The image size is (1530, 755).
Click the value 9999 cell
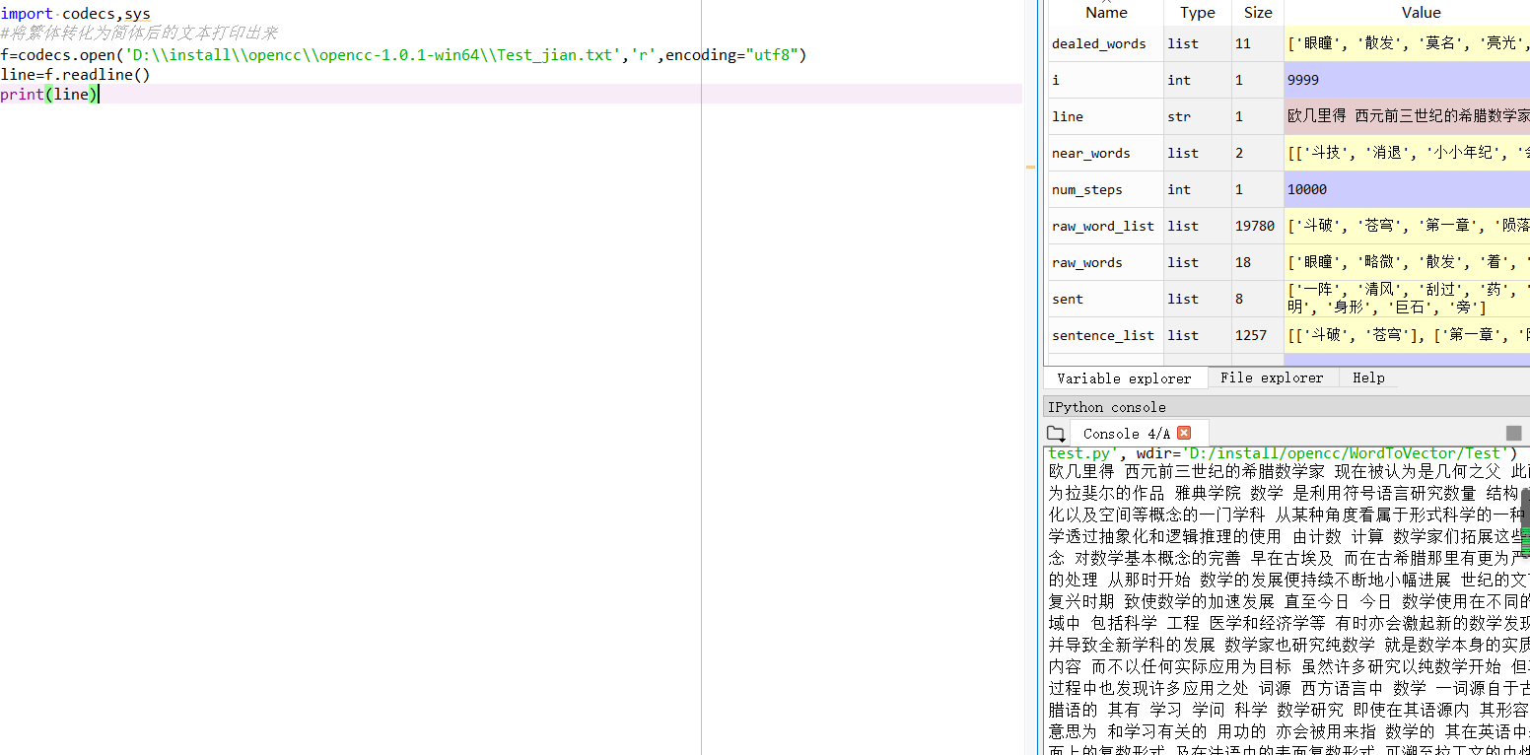click(x=1407, y=80)
